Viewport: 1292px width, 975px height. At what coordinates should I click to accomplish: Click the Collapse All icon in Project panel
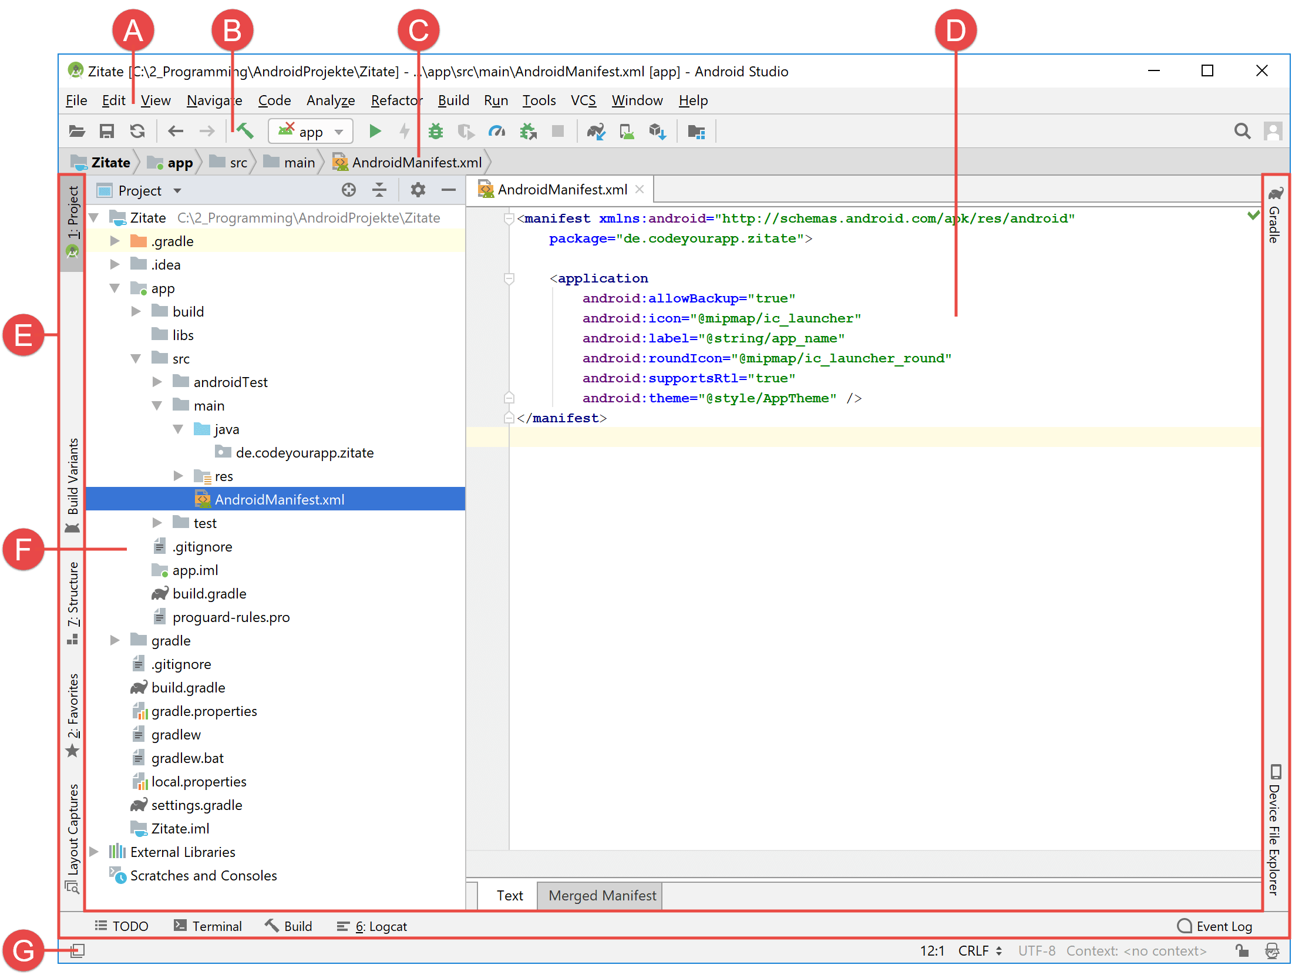[x=379, y=190]
